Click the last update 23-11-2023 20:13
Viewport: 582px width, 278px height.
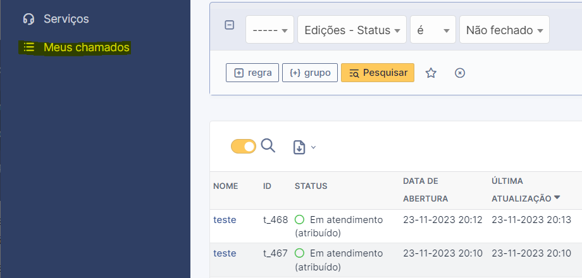point(531,220)
